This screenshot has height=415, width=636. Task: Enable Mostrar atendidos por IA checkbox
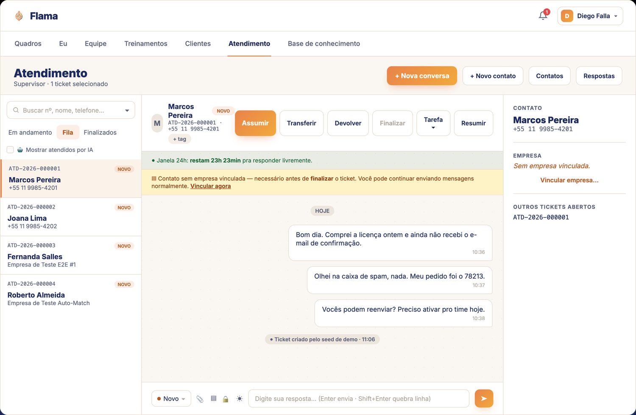(x=10, y=150)
